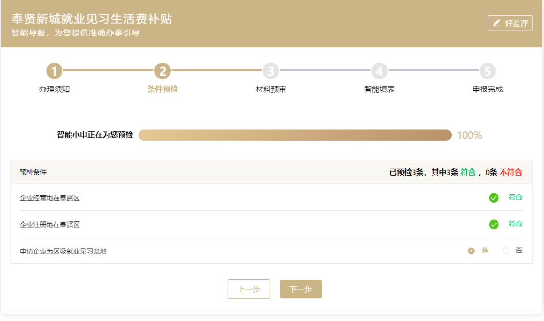Select step 2 circle 条件预检
This screenshot has height=321, width=544.
coord(163,71)
